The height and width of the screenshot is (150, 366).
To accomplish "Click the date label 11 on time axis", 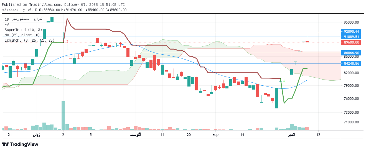I will pos(162,135).
